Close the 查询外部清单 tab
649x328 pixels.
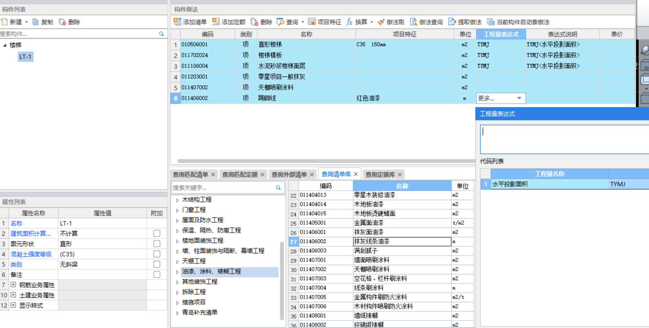click(312, 174)
